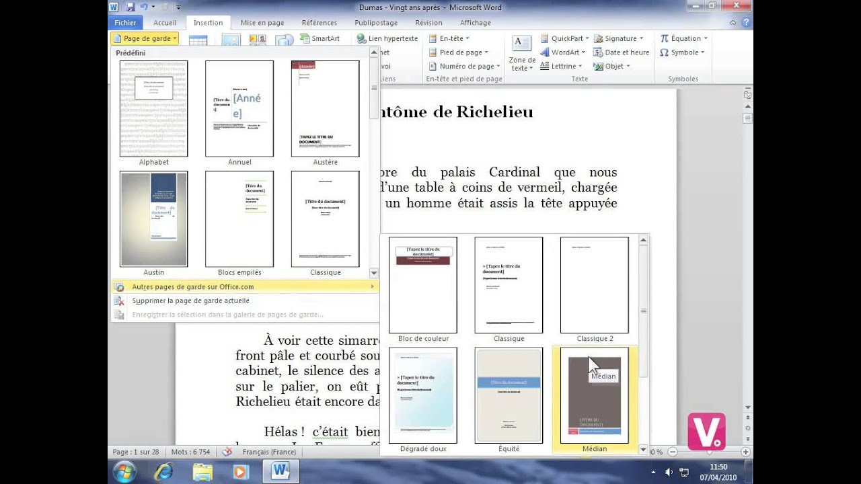The height and width of the screenshot is (484, 861).
Task: Open the Windows Start button
Action: click(125, 472)
